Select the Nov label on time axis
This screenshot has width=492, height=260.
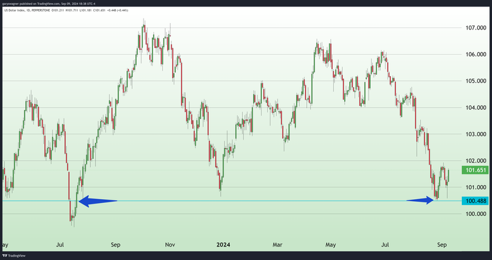click(x=170, y=245)
